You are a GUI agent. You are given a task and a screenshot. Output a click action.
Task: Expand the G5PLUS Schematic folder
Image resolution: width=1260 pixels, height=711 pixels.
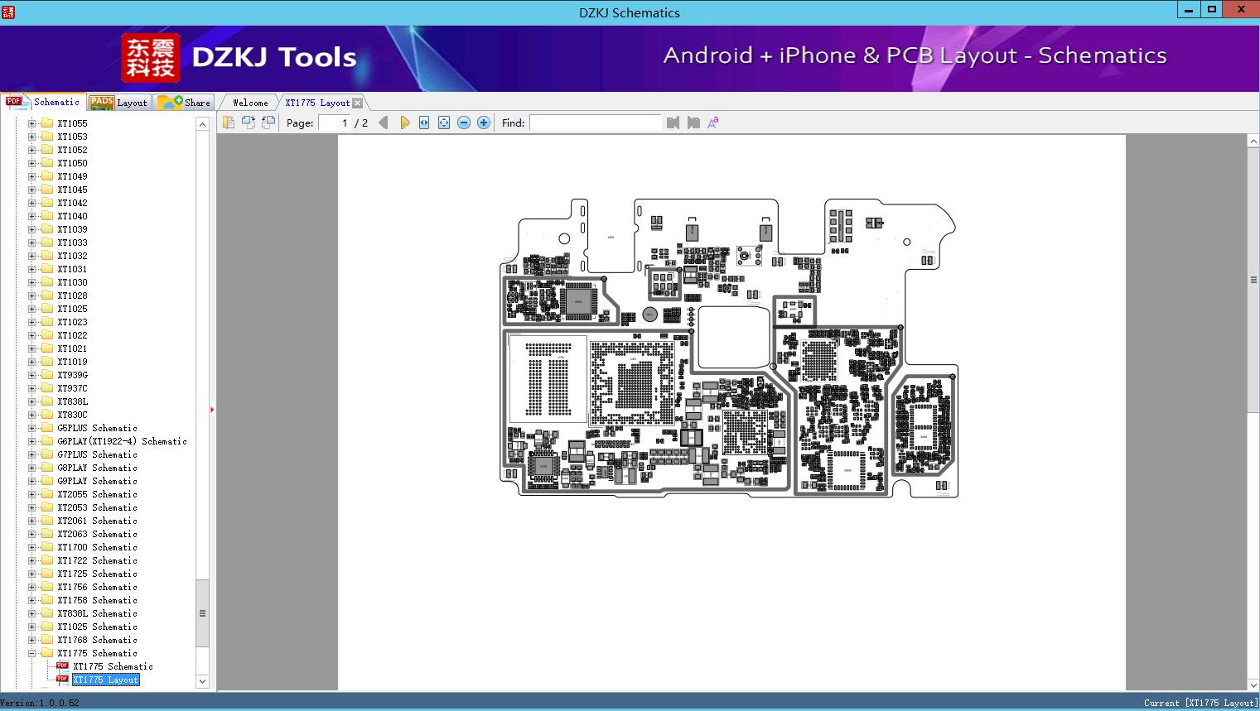(32, 428)
